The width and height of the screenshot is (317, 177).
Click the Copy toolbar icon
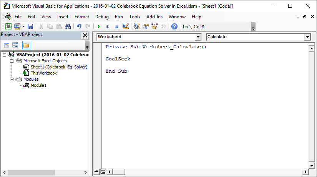point(50,26)
